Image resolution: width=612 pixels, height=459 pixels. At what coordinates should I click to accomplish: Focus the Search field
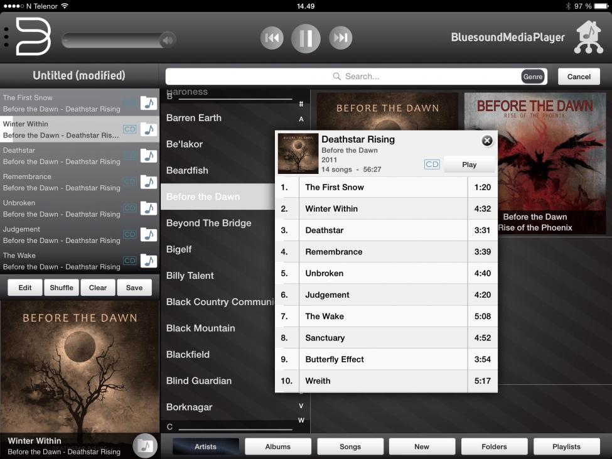point(356,77)
